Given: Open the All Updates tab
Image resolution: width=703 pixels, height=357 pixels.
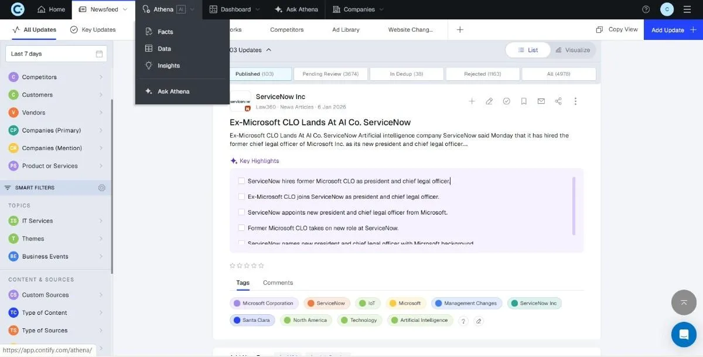Looking at the screenshot, I should tap(35, 29).
